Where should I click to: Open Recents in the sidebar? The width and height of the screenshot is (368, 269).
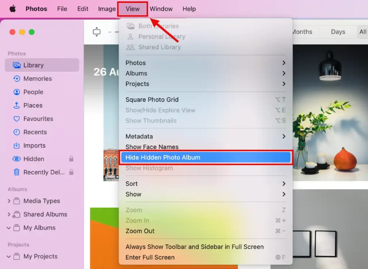42,132
